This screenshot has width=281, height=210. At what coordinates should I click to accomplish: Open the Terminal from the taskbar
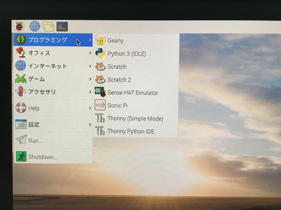(62, 27)
